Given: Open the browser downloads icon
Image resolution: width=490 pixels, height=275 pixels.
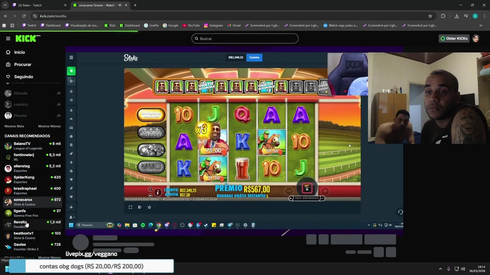Looking at the screenshot, I should tap(457, 16).
